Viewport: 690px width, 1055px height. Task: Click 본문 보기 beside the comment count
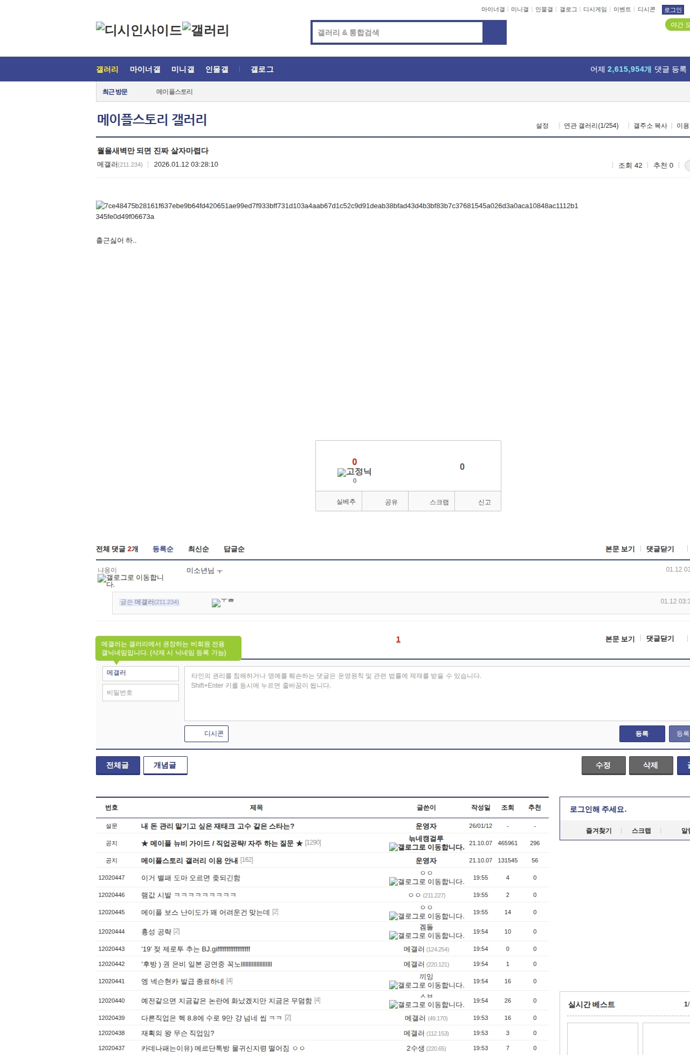pos(620,549)
